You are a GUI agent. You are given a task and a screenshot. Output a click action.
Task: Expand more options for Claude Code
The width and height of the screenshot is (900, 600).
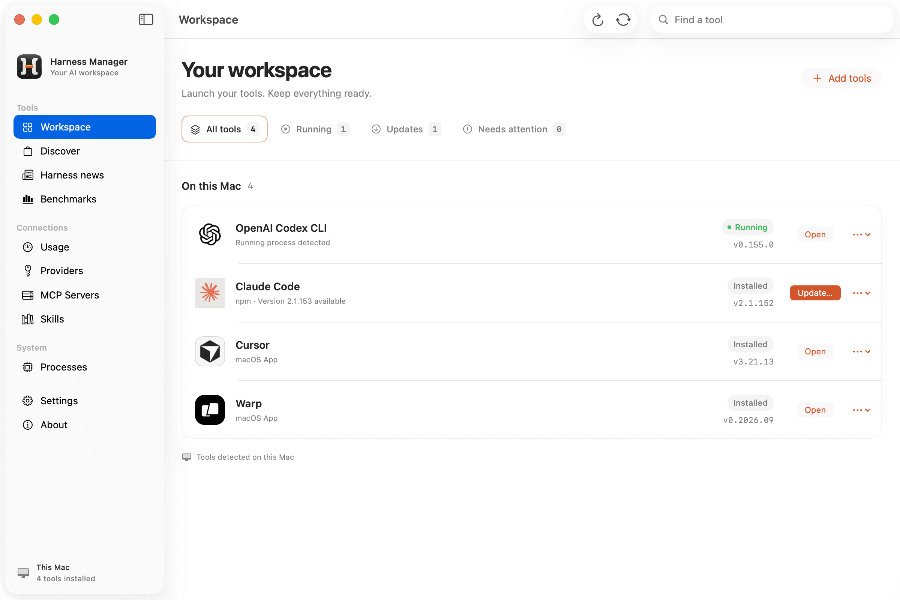(861, 293)
